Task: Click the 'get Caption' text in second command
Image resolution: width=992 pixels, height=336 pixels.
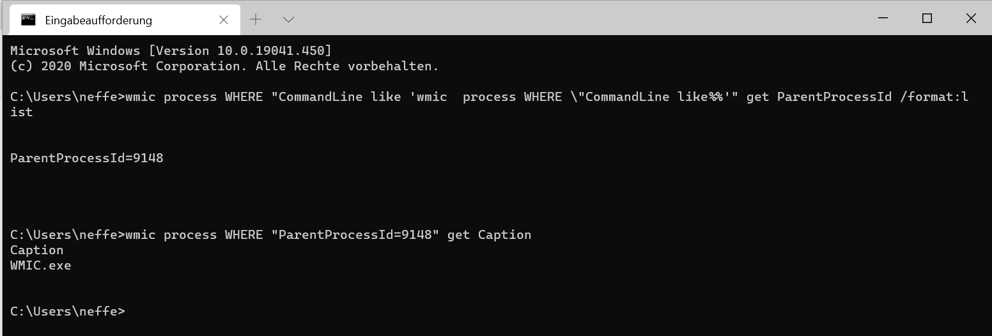Action: (490, 234)
